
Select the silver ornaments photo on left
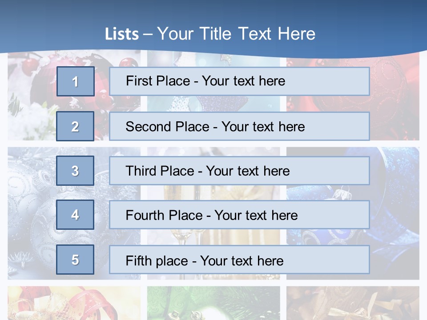[31, 213]
